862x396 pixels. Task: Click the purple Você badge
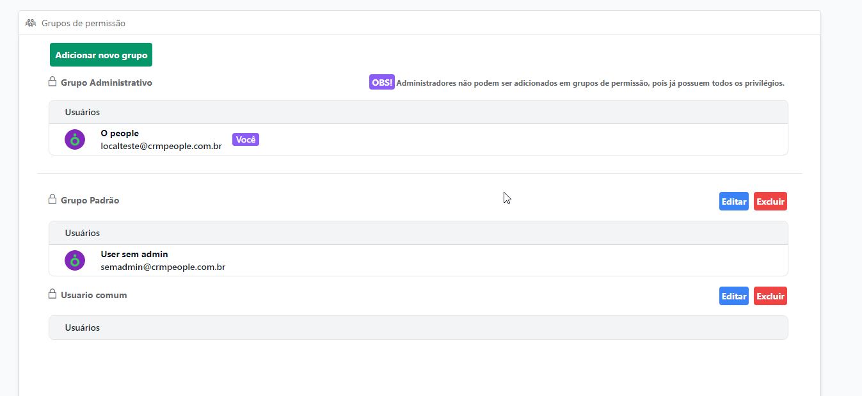click(x=245, y=139)
